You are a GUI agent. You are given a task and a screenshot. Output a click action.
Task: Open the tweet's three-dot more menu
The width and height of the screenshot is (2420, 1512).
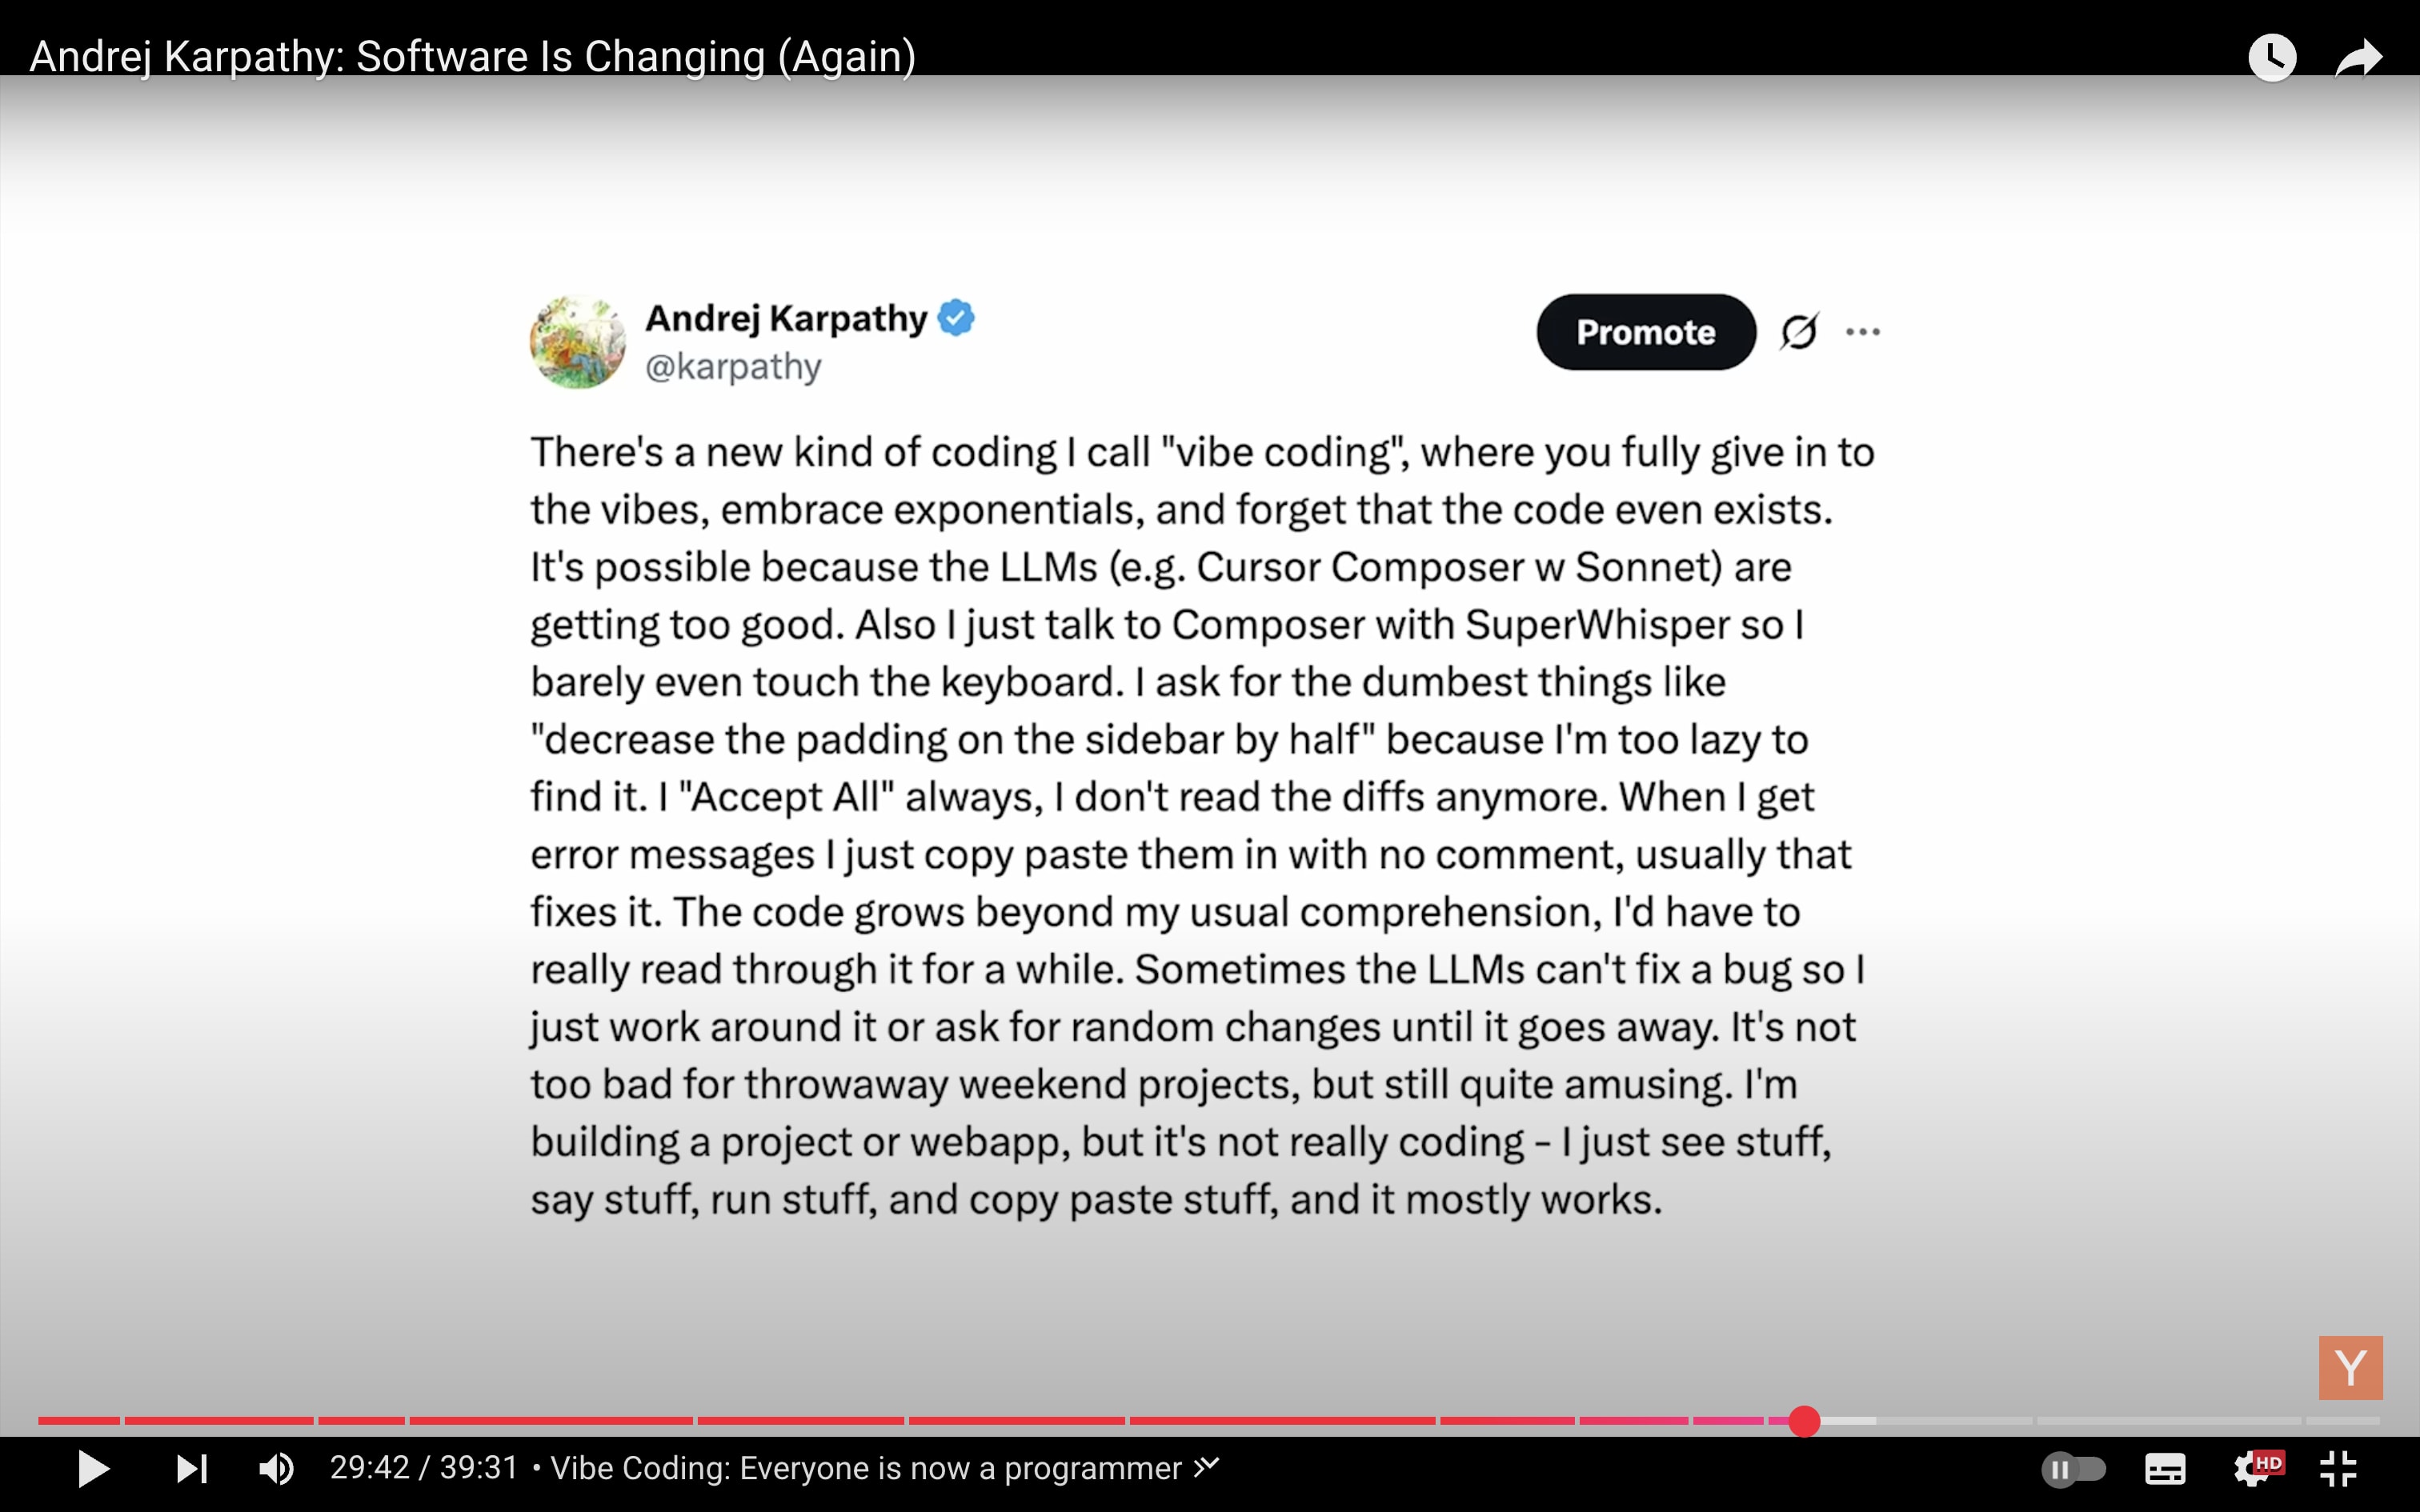(1862, 331)
